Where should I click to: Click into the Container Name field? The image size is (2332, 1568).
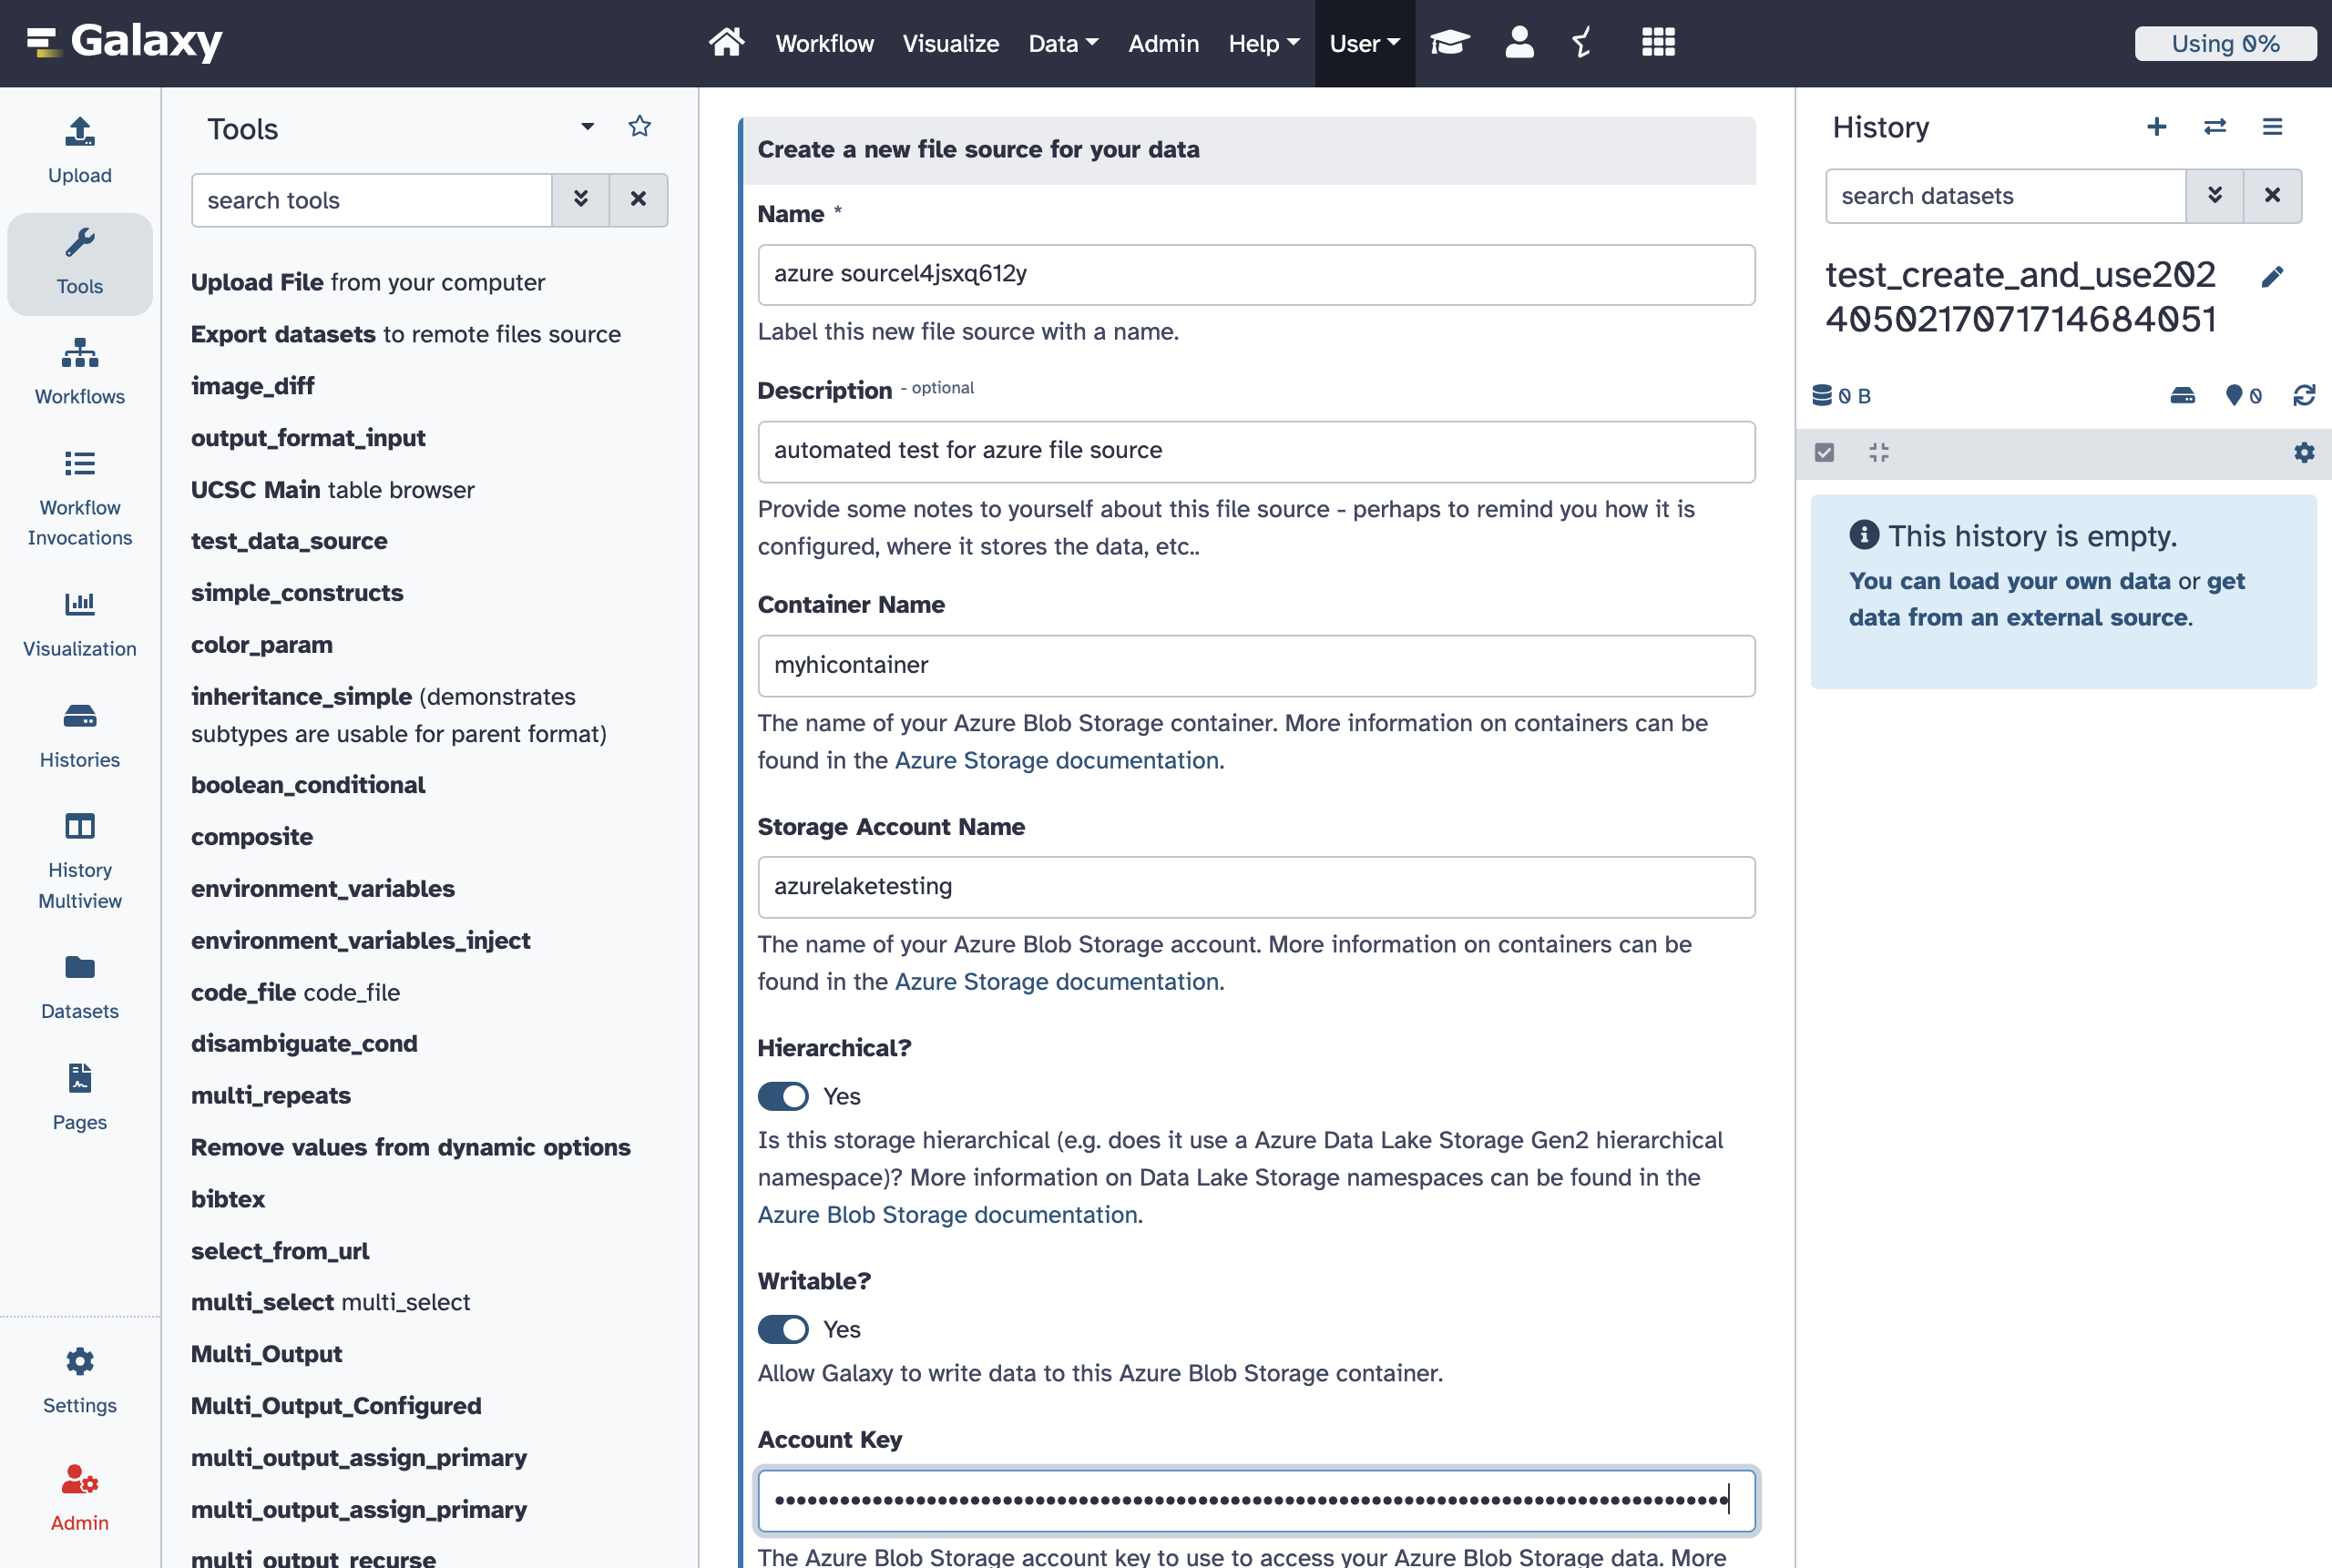tap(1255, 666)
